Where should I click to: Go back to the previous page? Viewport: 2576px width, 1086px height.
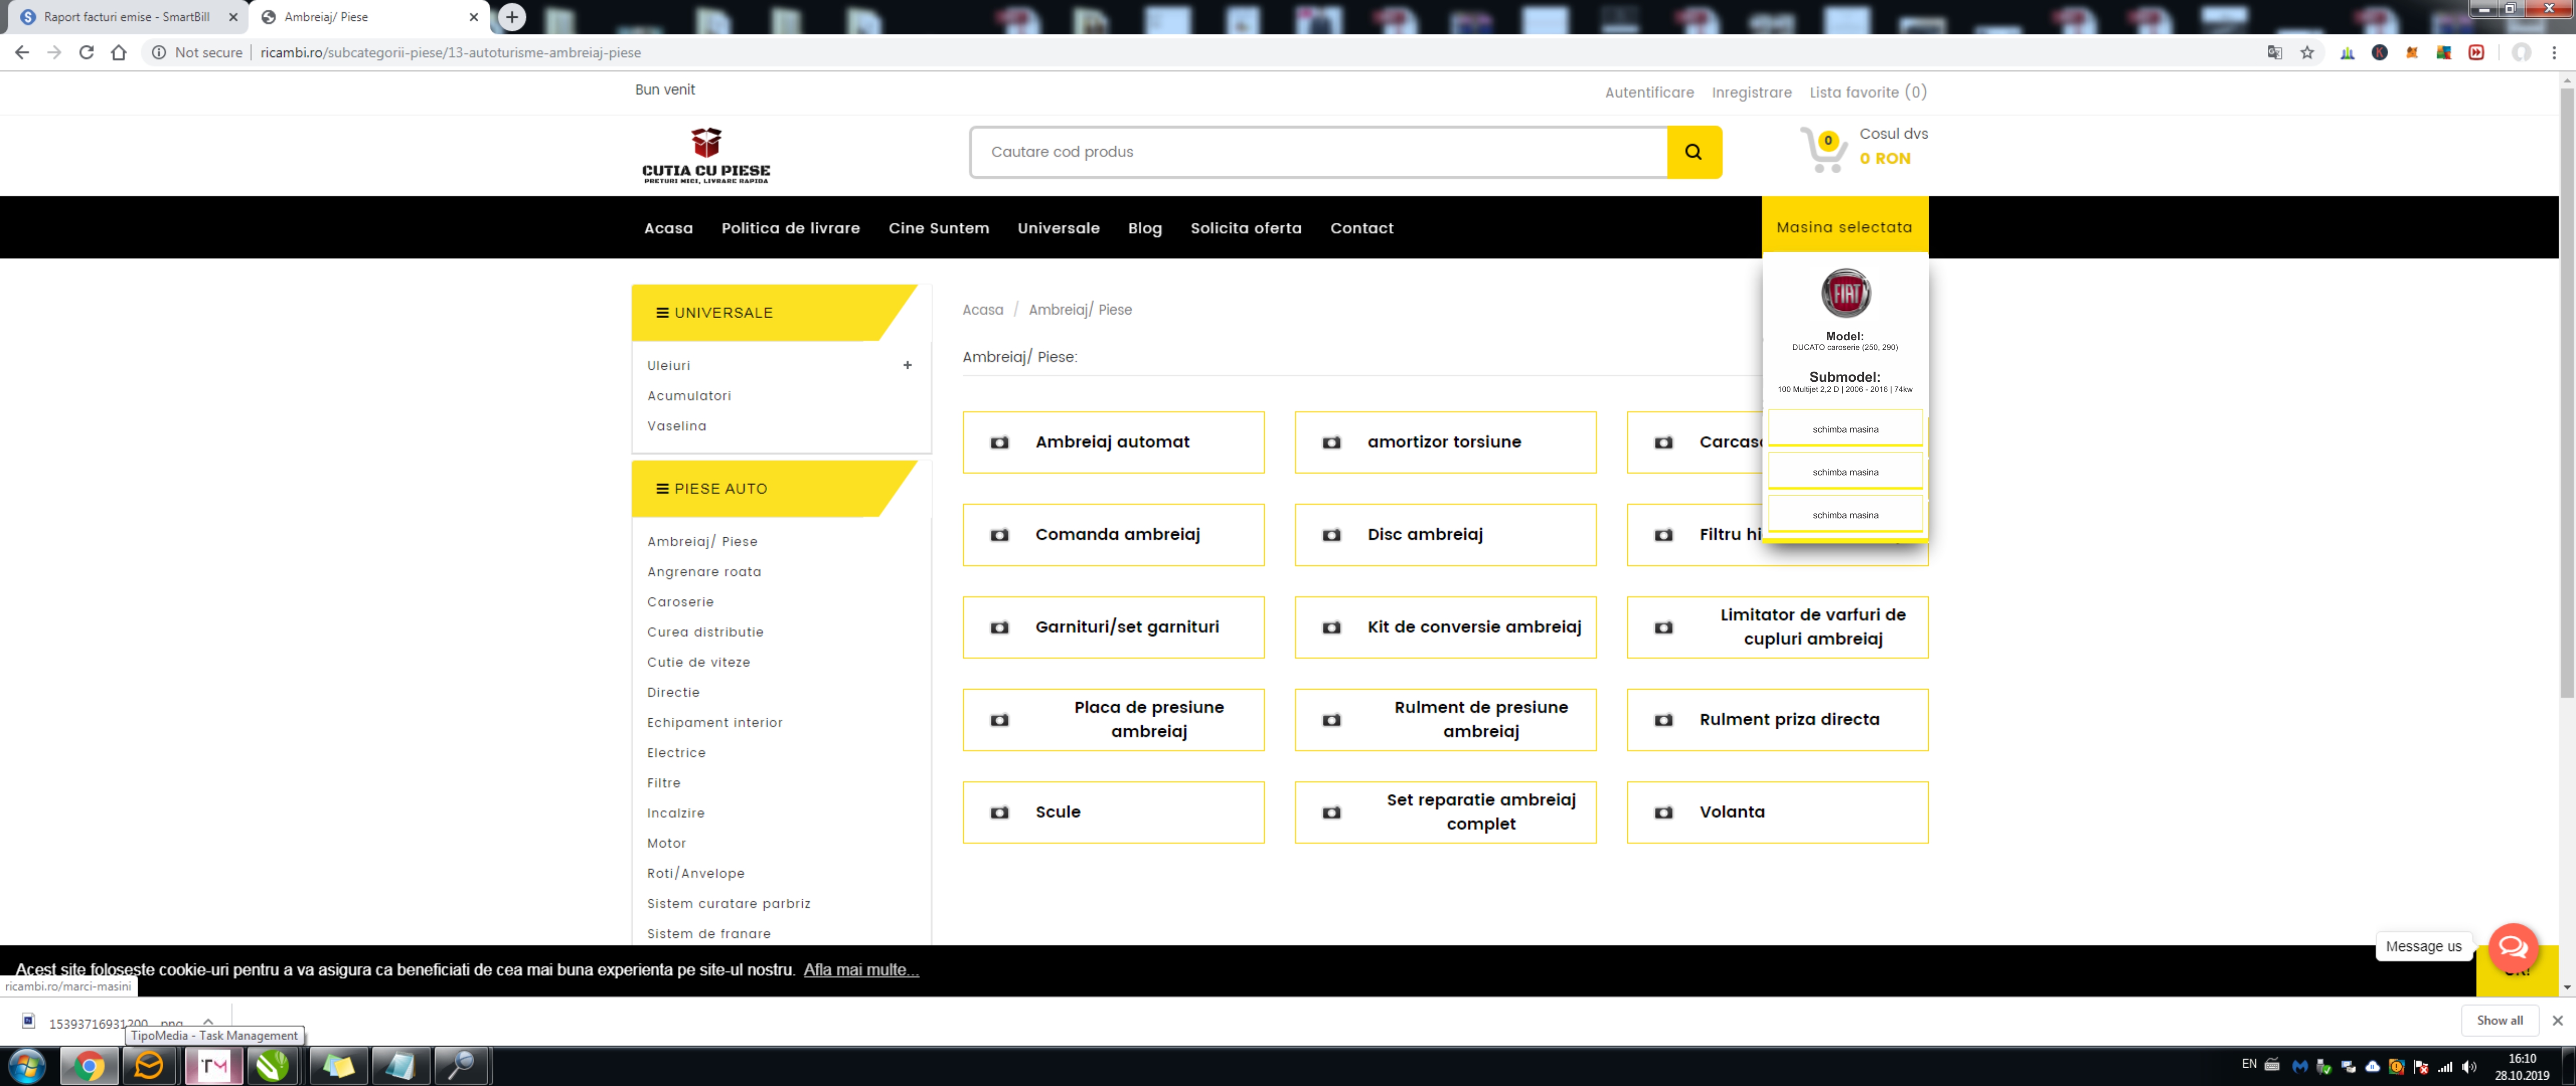(22, 52)
